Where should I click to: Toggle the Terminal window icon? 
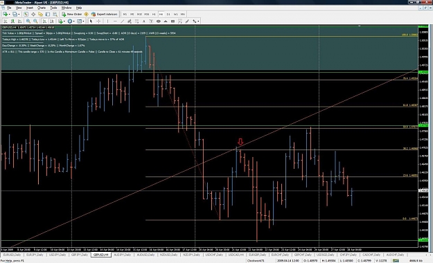tap(48, 14)
